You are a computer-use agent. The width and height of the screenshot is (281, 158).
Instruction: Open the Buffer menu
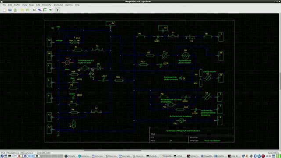pos(17,5)
